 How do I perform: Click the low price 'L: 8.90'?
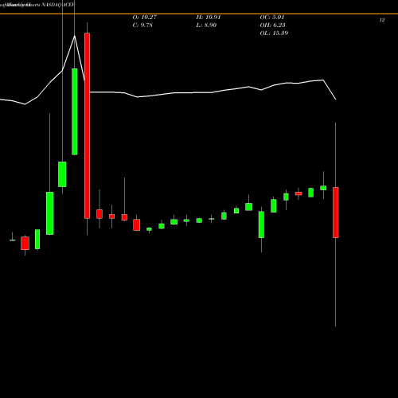point(206,25)
